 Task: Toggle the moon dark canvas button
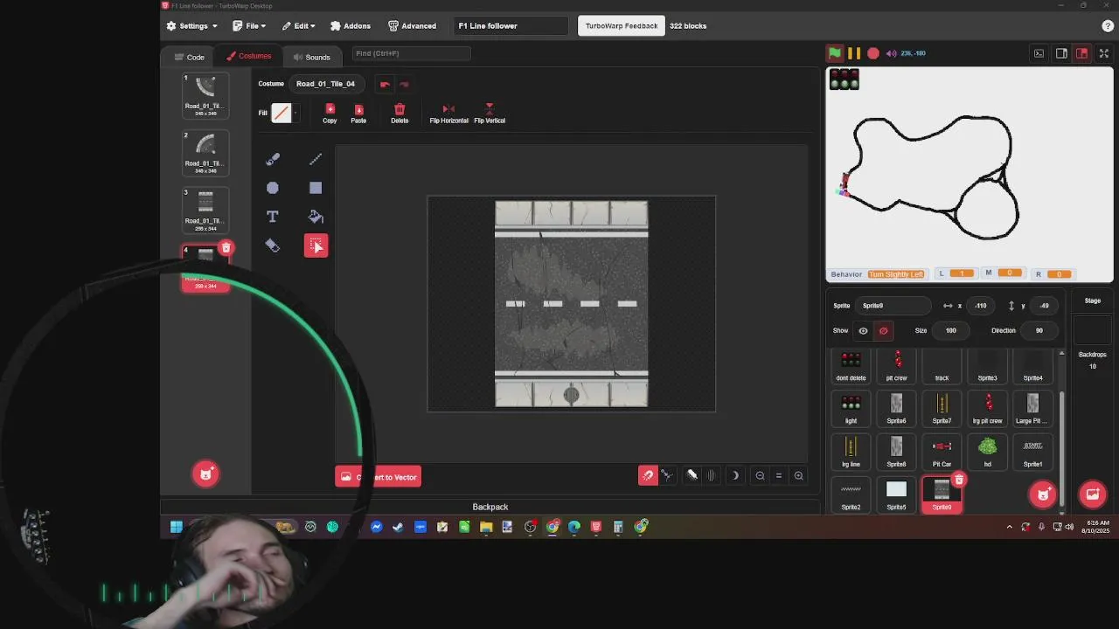pos(734,475)
